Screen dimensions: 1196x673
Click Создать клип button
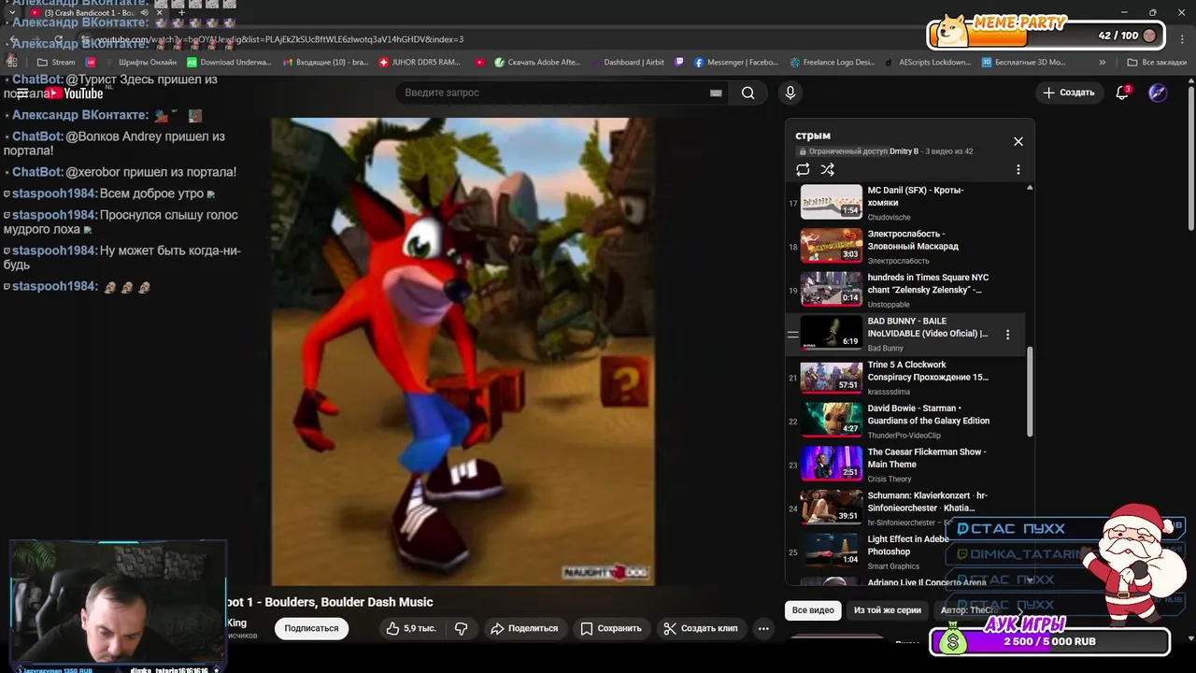pyautogui.click(x=701, y=628)
